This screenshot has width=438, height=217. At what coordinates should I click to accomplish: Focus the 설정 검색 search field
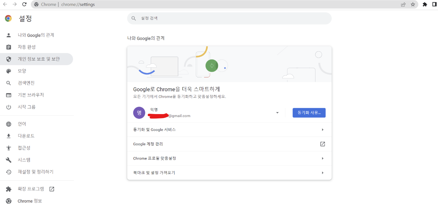click(229, 18)
